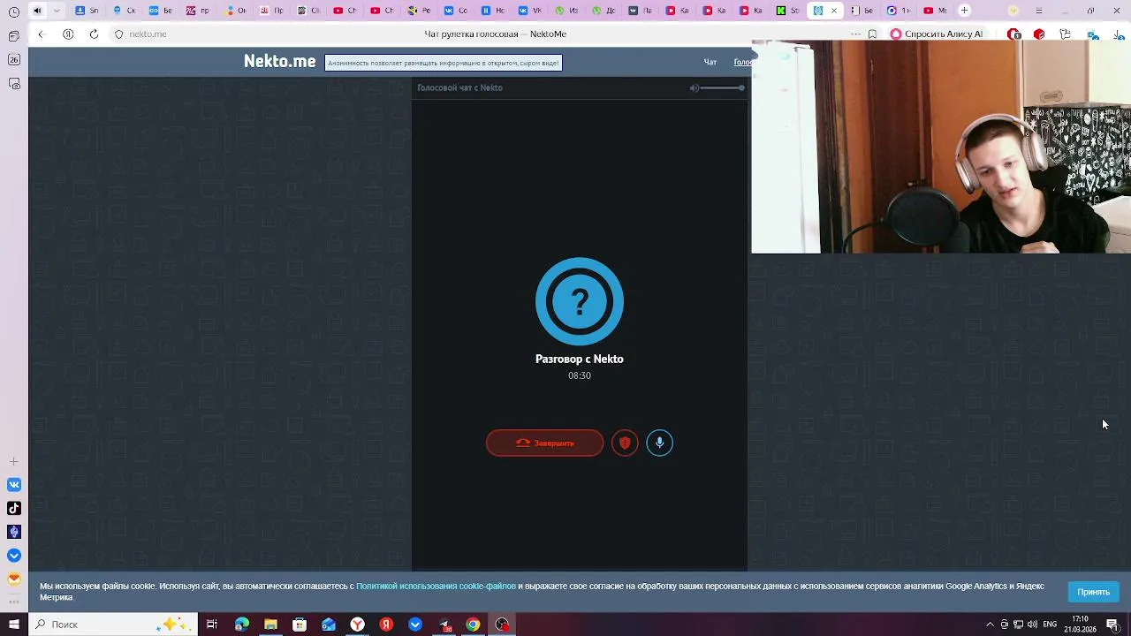1131x636 pixels.
Task: Open the three-dot page menu in address bar
Action: tap(855, 34)
